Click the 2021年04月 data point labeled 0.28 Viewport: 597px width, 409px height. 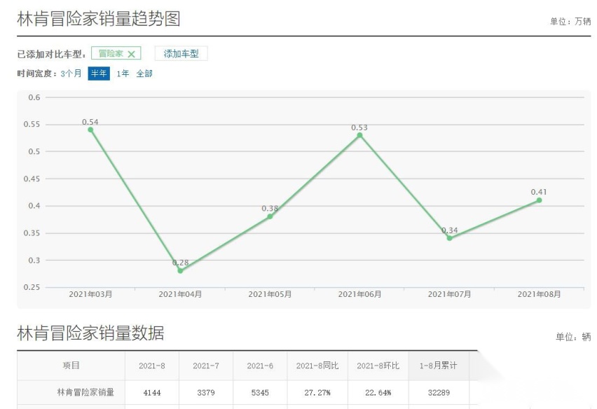pyautogui.click(x=181, y=271)
